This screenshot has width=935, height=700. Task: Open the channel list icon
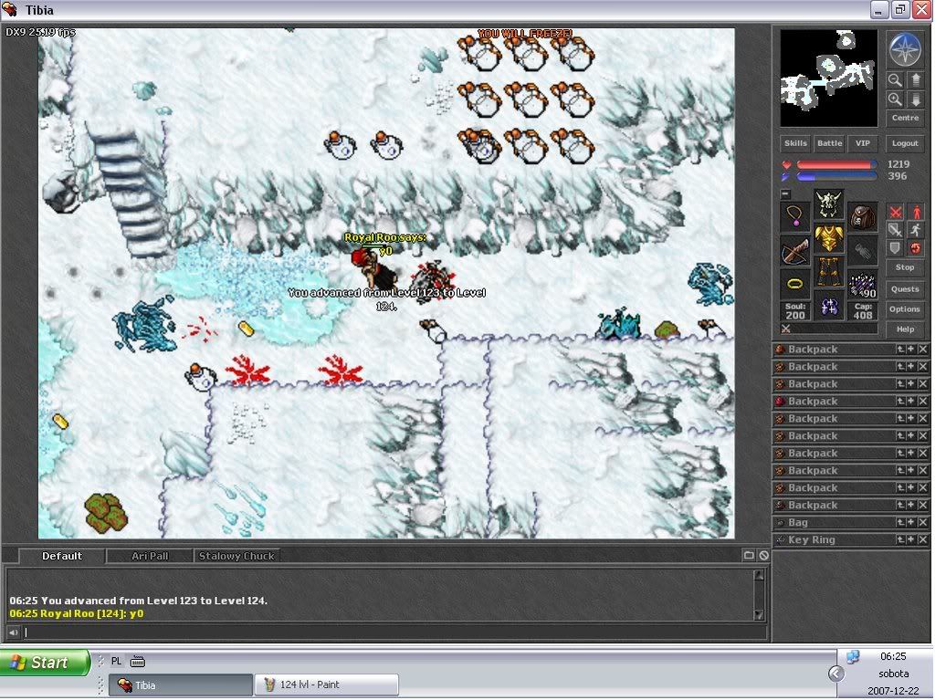coord(749,555)
